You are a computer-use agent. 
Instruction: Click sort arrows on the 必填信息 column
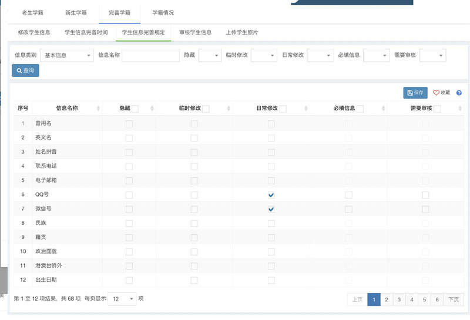coord(383,108)
